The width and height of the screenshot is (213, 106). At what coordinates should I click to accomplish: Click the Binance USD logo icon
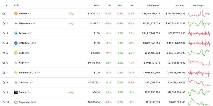(16, 73)
